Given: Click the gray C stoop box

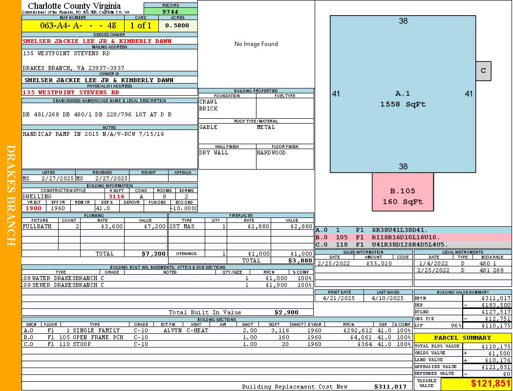Looking at the screenshot, I should pos(483,71).
